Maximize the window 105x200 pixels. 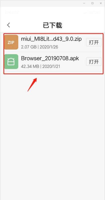tap(92, 3)
